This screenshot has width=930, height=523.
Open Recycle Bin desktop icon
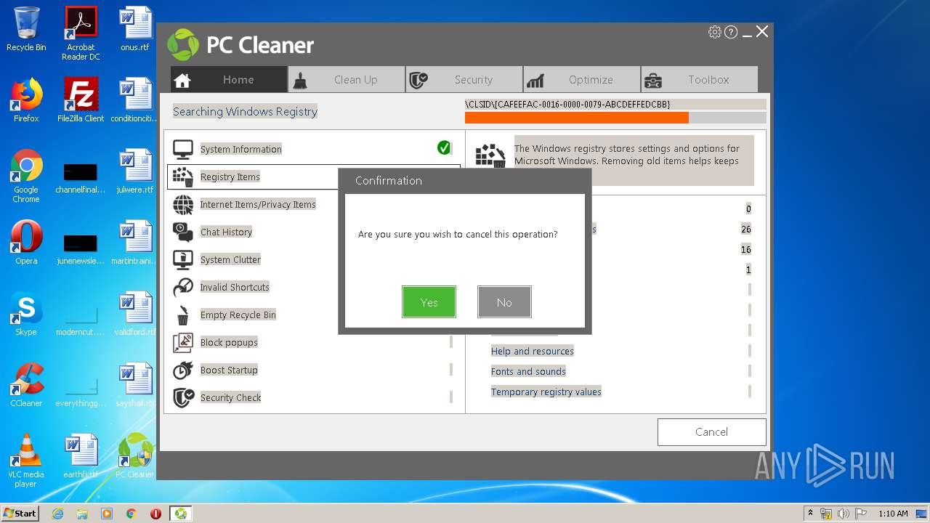[26, 29]
